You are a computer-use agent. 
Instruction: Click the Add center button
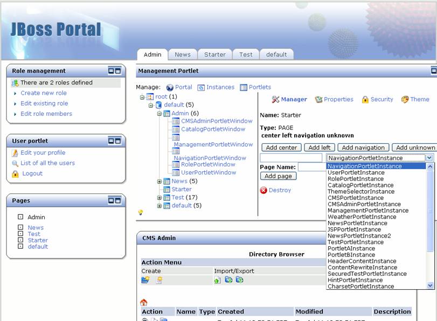pyautogui.click(x=281, y=148)
